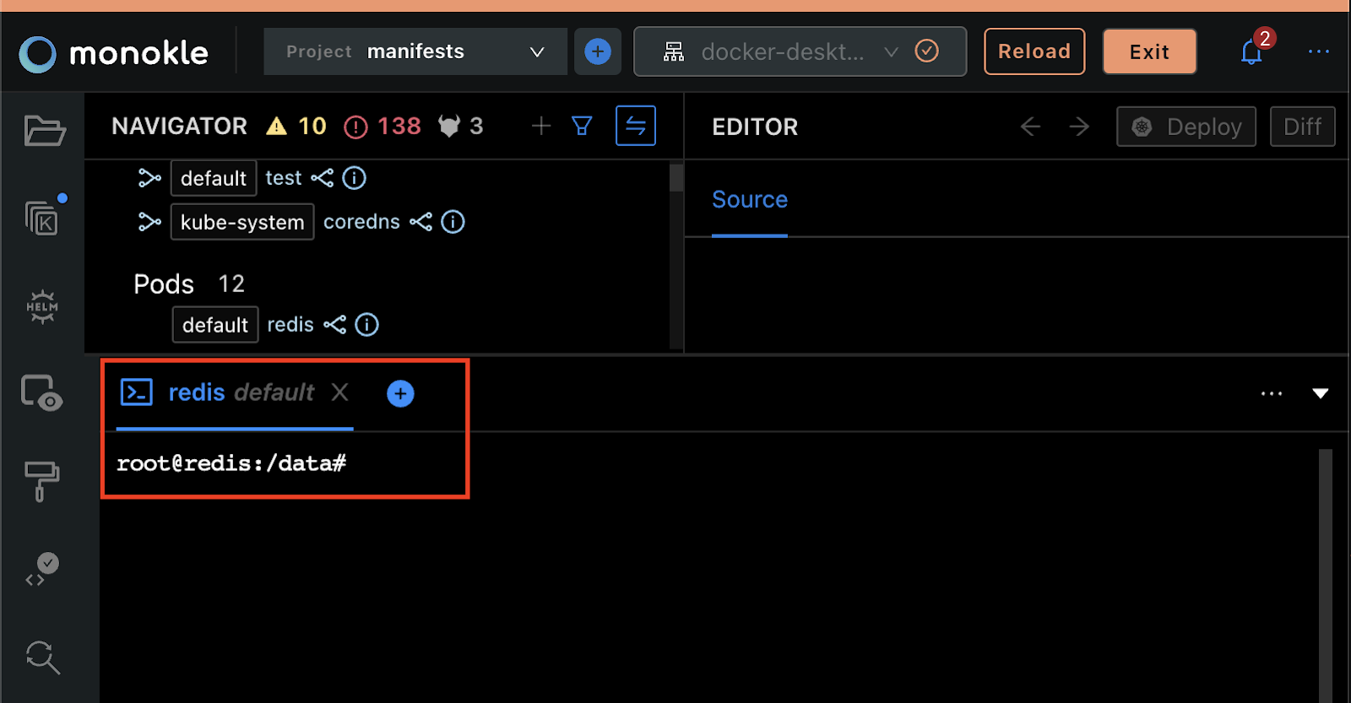Click the errors count 138 indicator
1351x703 pixels.
pyautogui.click(x=383, y=127)
